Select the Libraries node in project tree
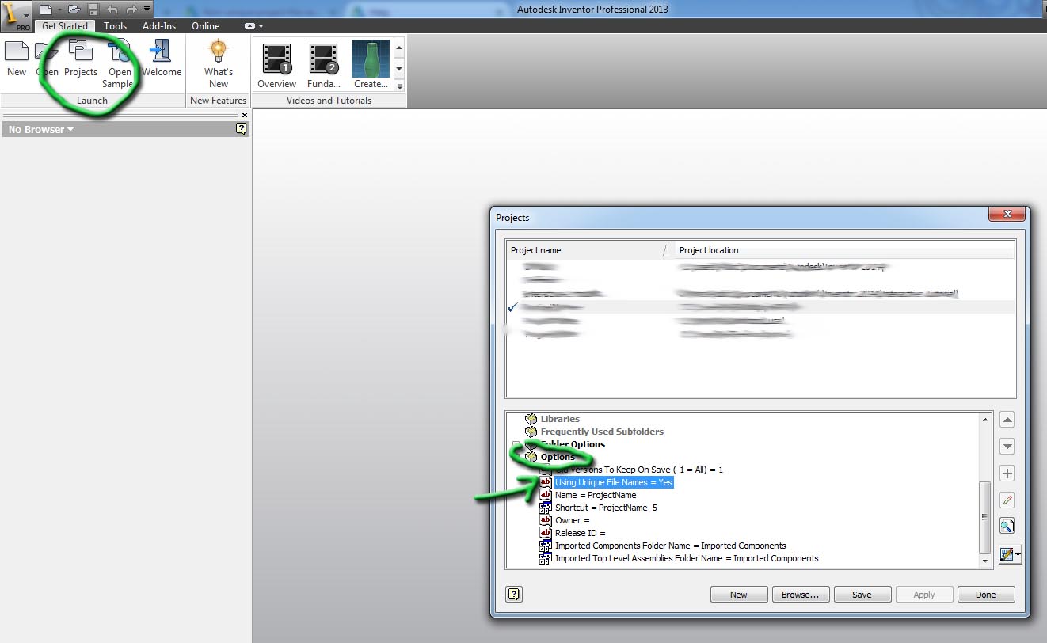 (x=560, y=419)
